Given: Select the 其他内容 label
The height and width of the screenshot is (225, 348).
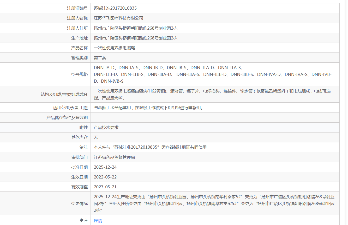Looking at the screenshot, I should click(79, 137).
